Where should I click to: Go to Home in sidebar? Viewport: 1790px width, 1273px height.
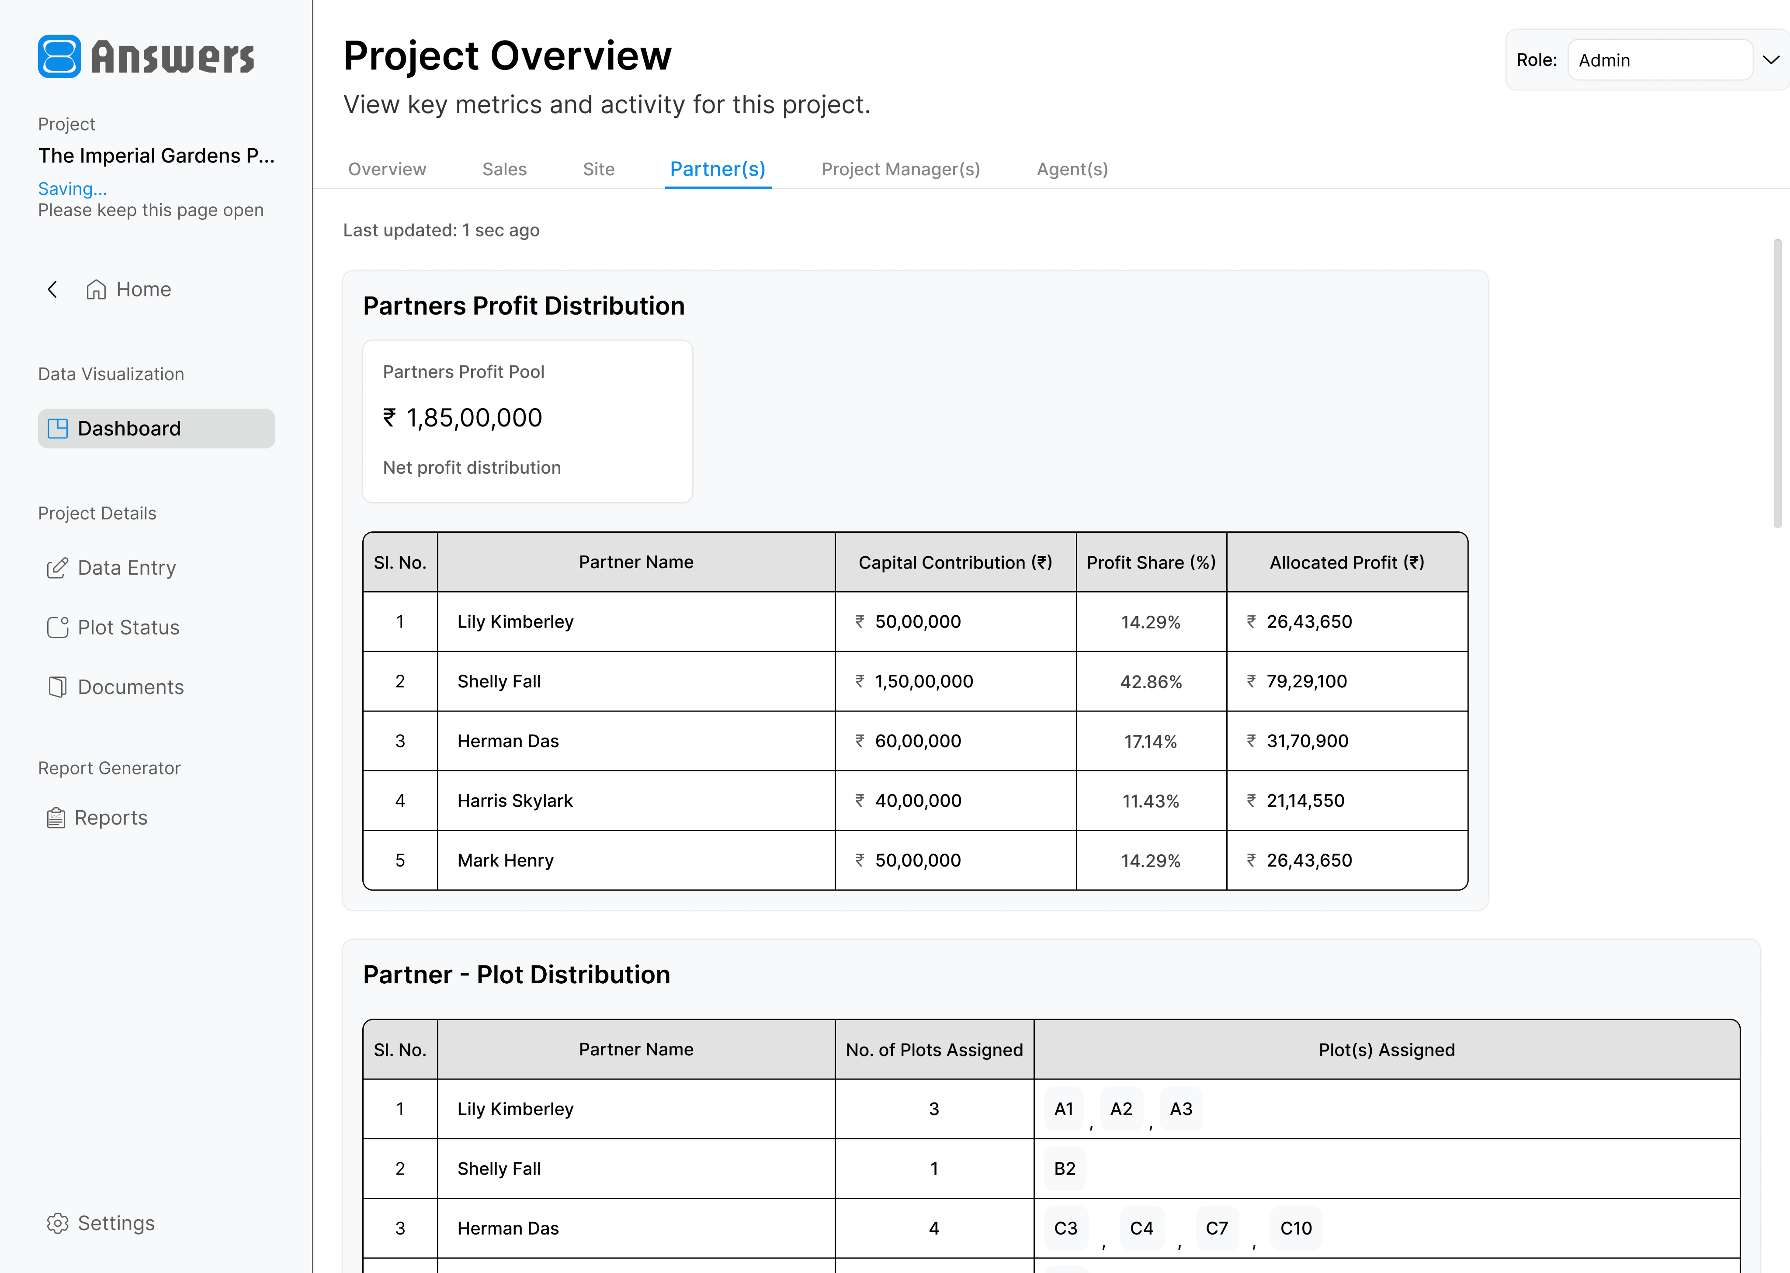pos(128,289)
